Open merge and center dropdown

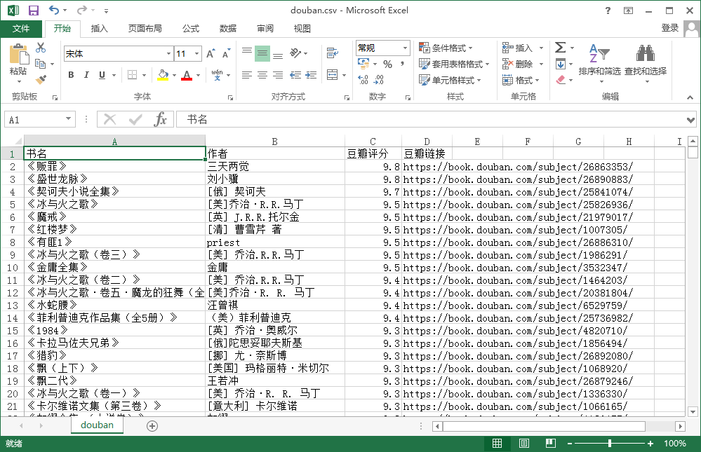pos(345,75)
